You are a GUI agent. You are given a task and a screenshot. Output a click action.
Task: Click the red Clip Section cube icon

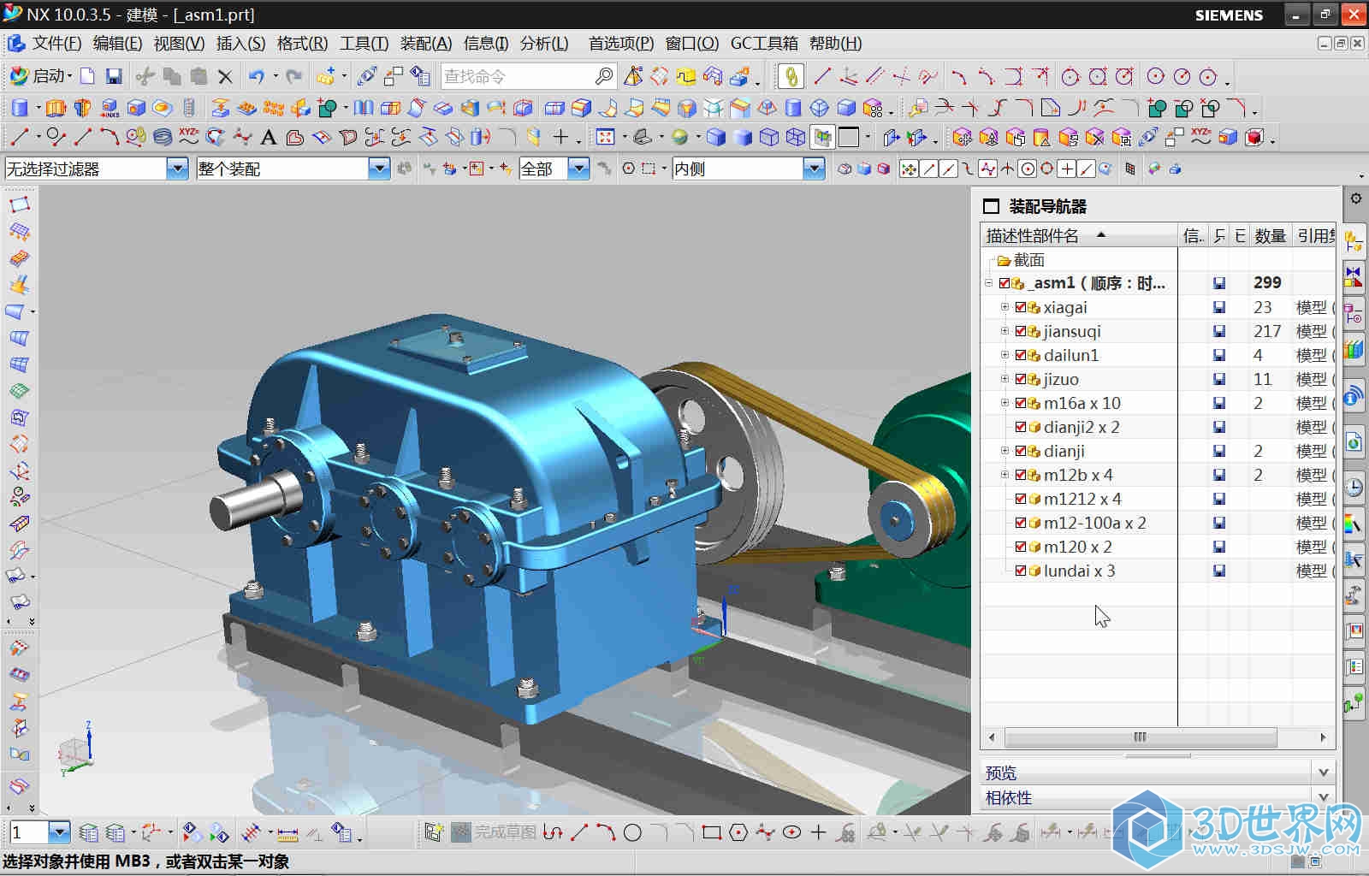1253,137
